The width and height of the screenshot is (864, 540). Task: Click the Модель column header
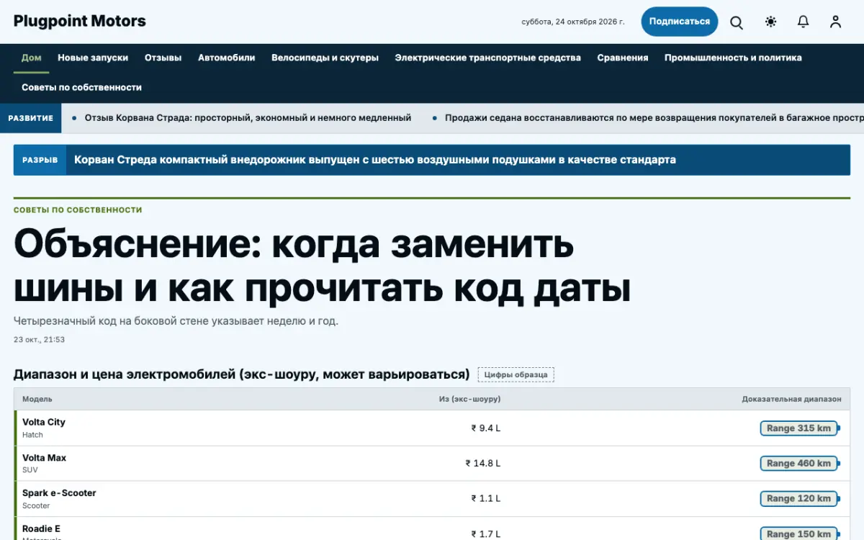pos(37,399)
